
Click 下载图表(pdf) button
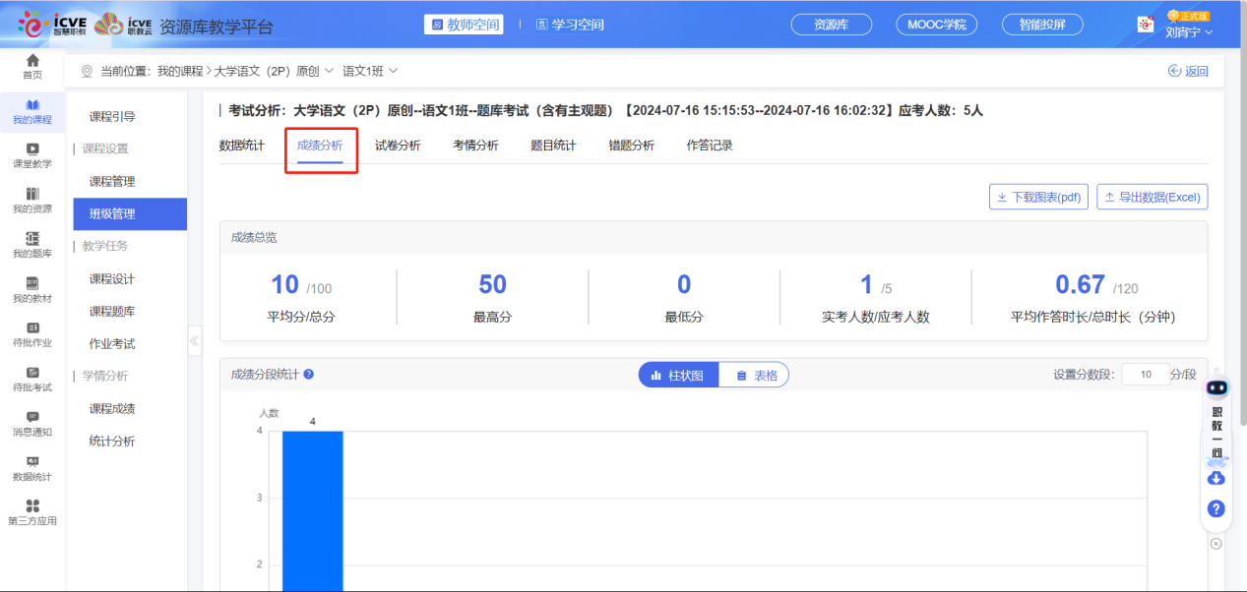(1038, 197)
